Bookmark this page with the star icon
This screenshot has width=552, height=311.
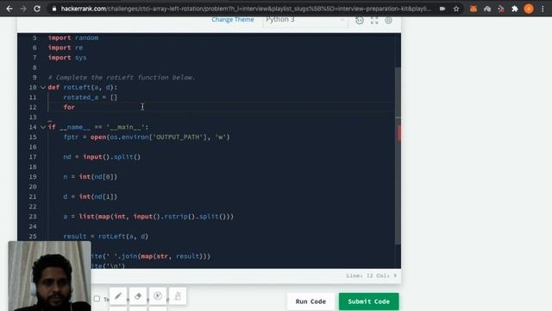point(456,9)
